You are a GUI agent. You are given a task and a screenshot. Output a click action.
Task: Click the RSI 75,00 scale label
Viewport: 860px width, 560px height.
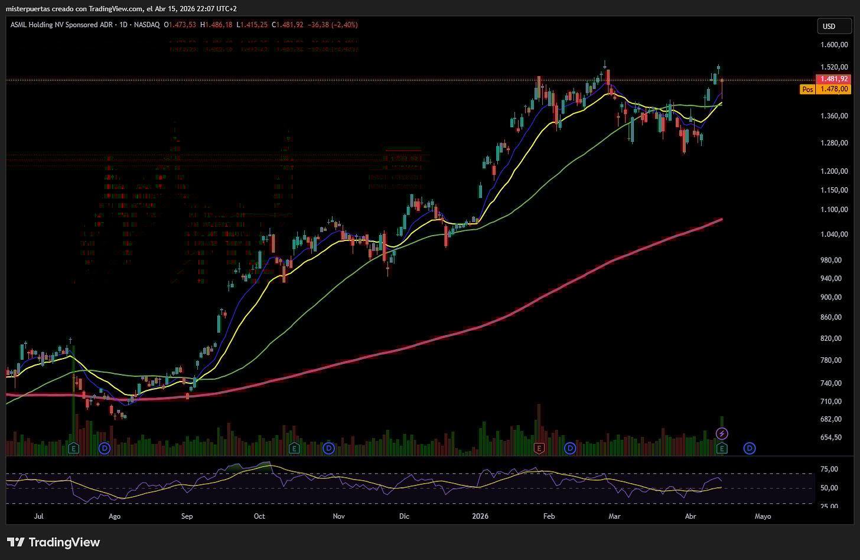829,470
